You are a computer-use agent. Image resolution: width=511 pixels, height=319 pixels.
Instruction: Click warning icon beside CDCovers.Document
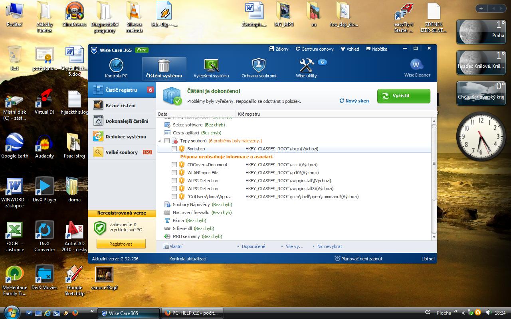coord(182,165)
